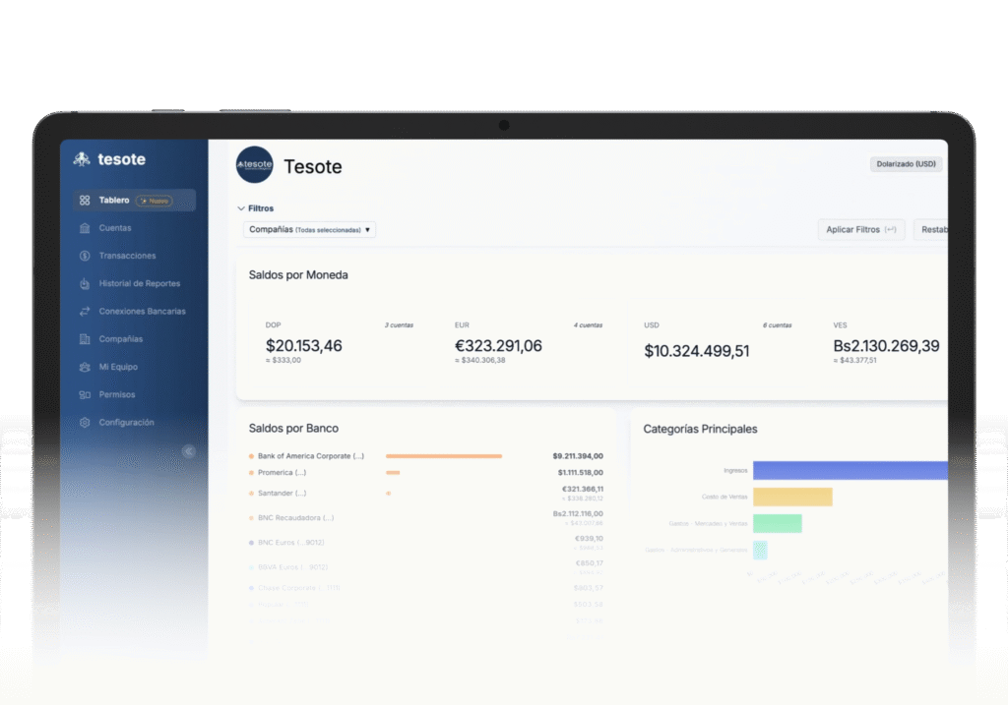Click the Tablero dashboard grid icon
This screenshot has height=705, width=1008.
pos(85,201)
